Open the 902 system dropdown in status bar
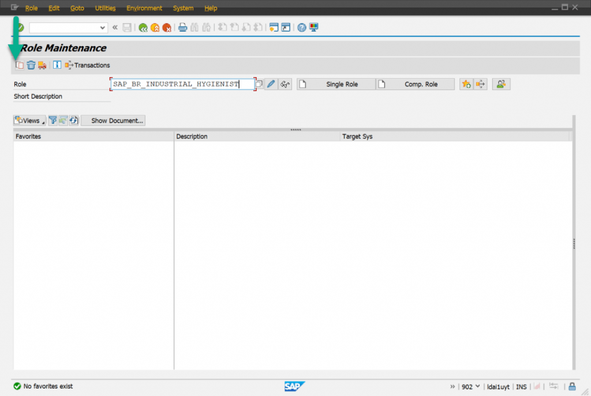 [x=471, y=387]
